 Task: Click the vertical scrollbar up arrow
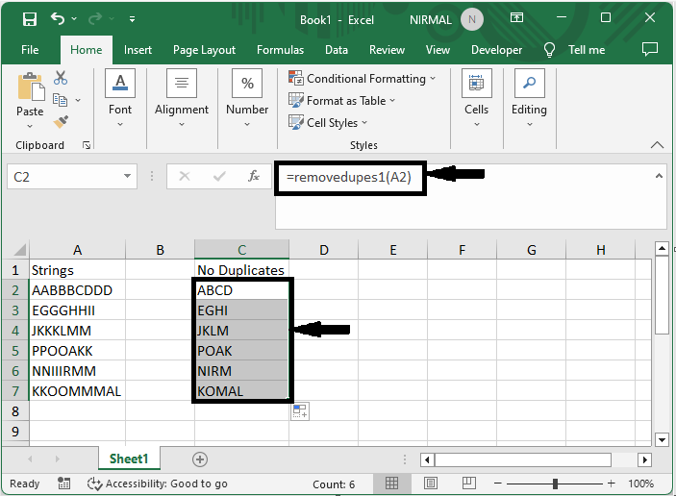[x=662, y=249]
